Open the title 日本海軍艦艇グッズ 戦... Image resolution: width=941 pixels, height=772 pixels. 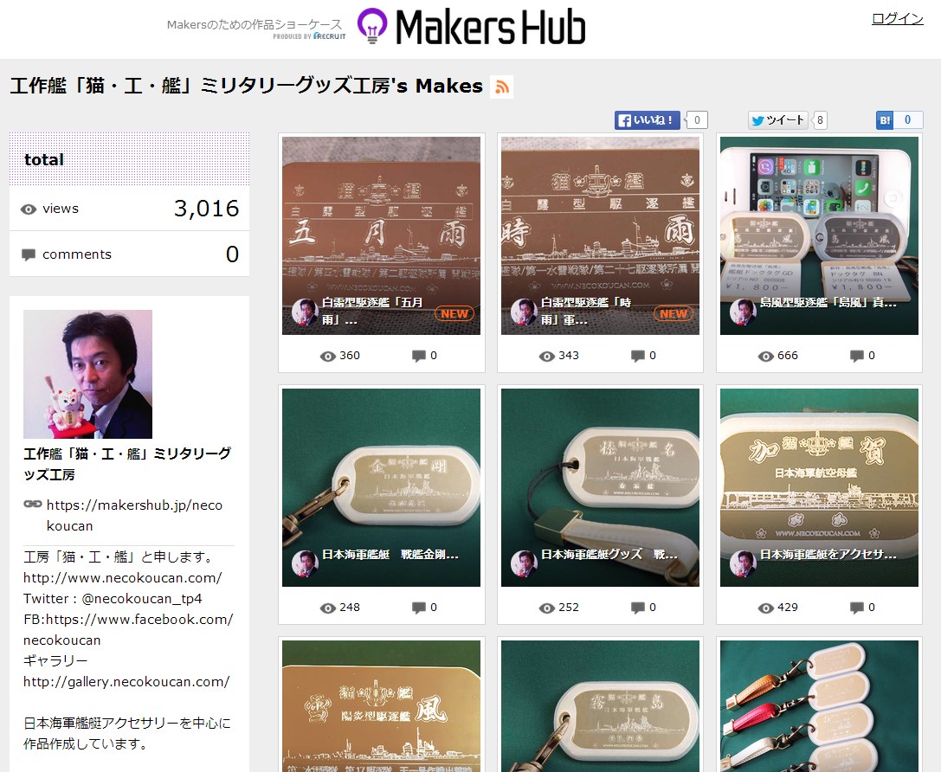[609, 555]
